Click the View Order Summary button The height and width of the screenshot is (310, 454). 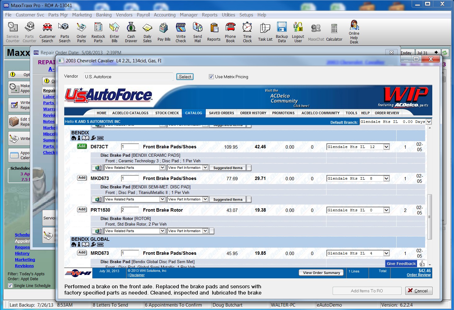(x=321, y=273)
